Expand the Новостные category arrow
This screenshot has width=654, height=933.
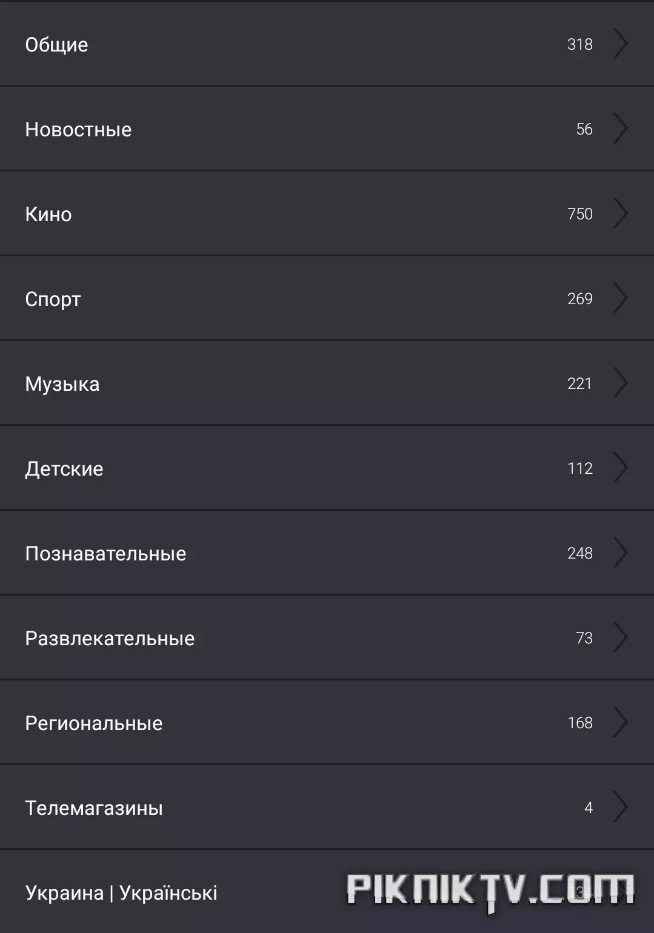[620, 128]
